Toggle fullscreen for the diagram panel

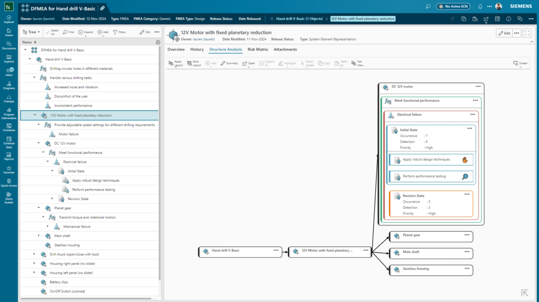[x=527, y=33]
